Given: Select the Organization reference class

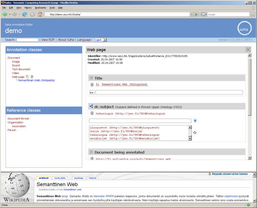Looking at the screenshot, I should (x=15, y=122).
